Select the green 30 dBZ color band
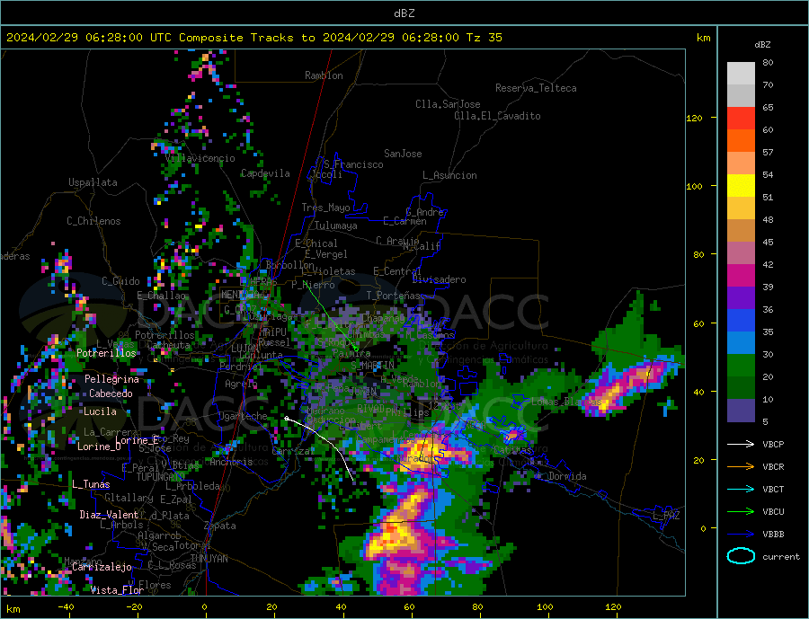 [x=741, y=366]
